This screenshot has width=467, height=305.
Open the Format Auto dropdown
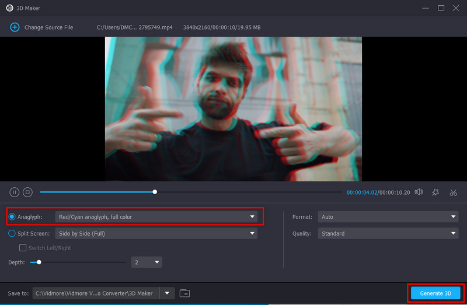[388, 217]
